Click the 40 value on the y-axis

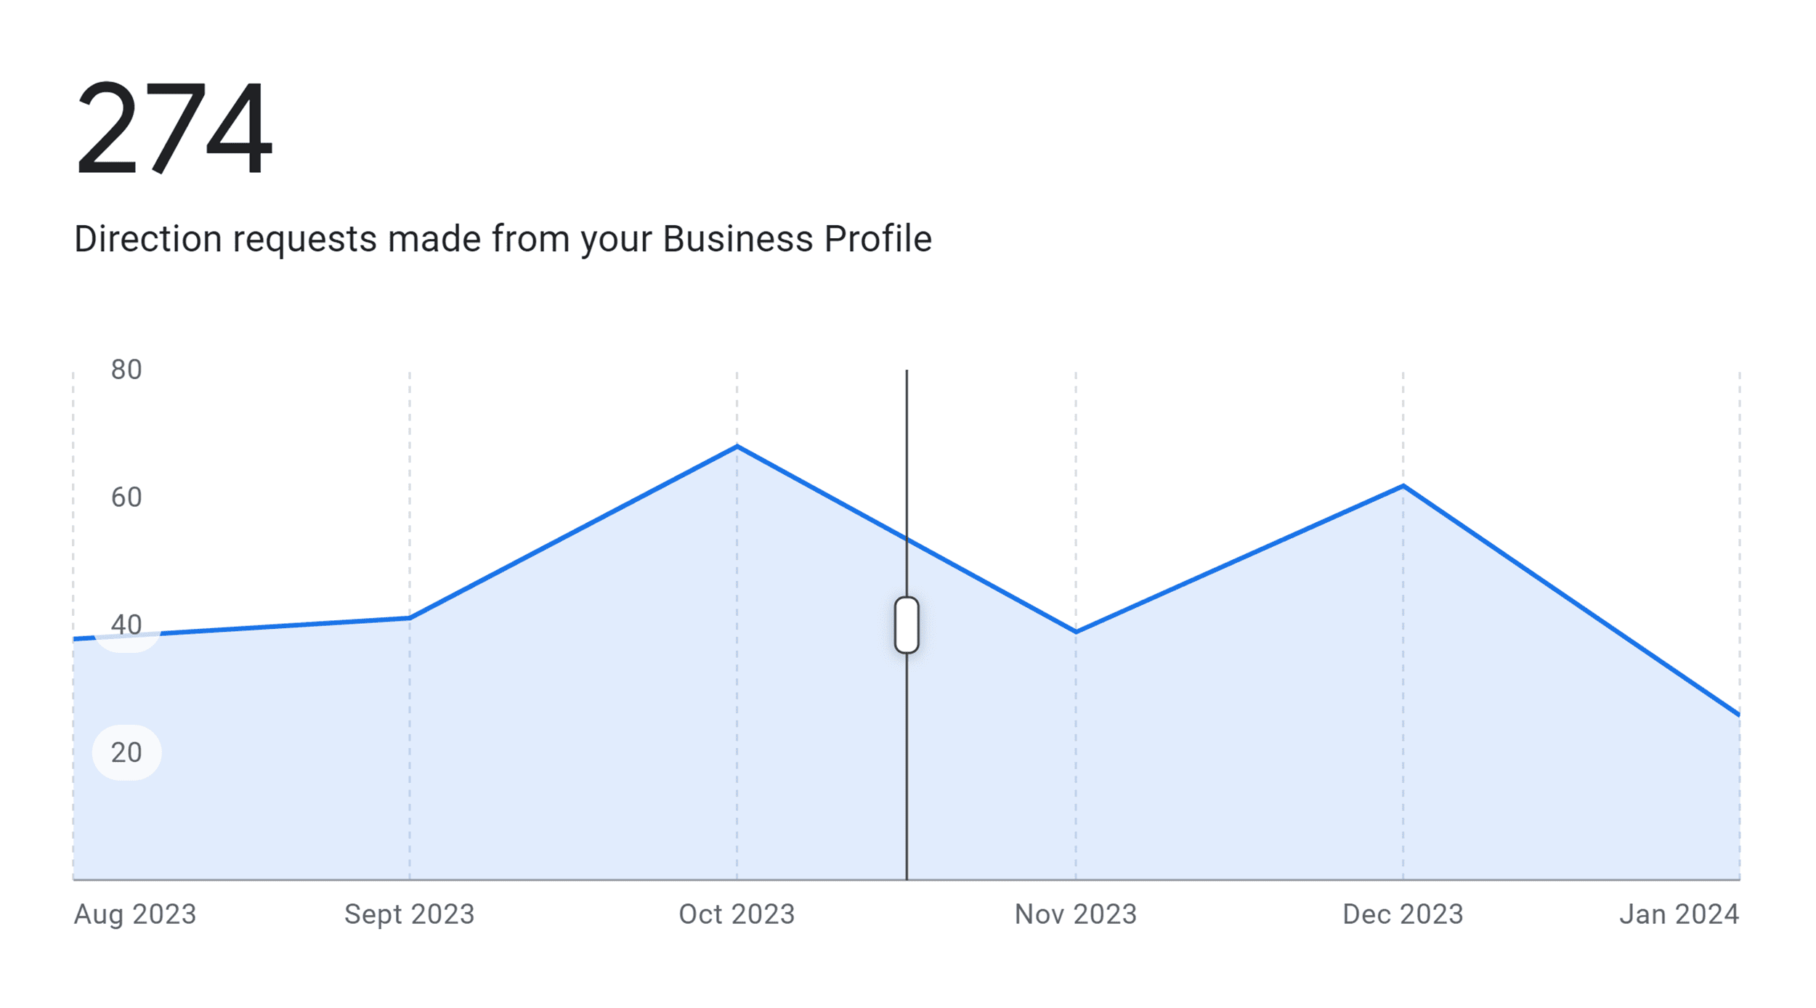coord(126,625)
